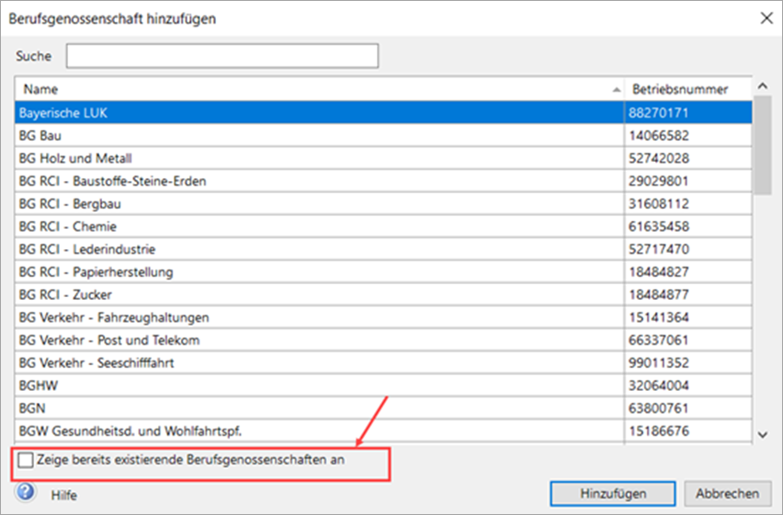Click into the Suche input field
783x515 pixels.
tap(221, 56)
